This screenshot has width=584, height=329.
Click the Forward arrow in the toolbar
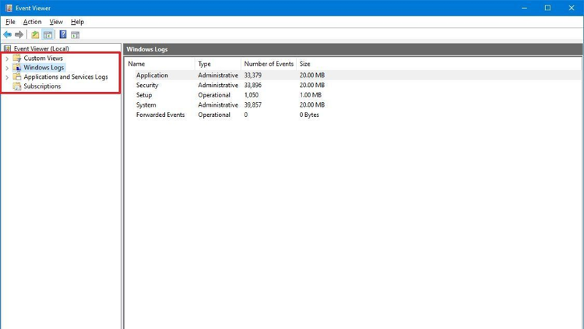tap(19, 34)
